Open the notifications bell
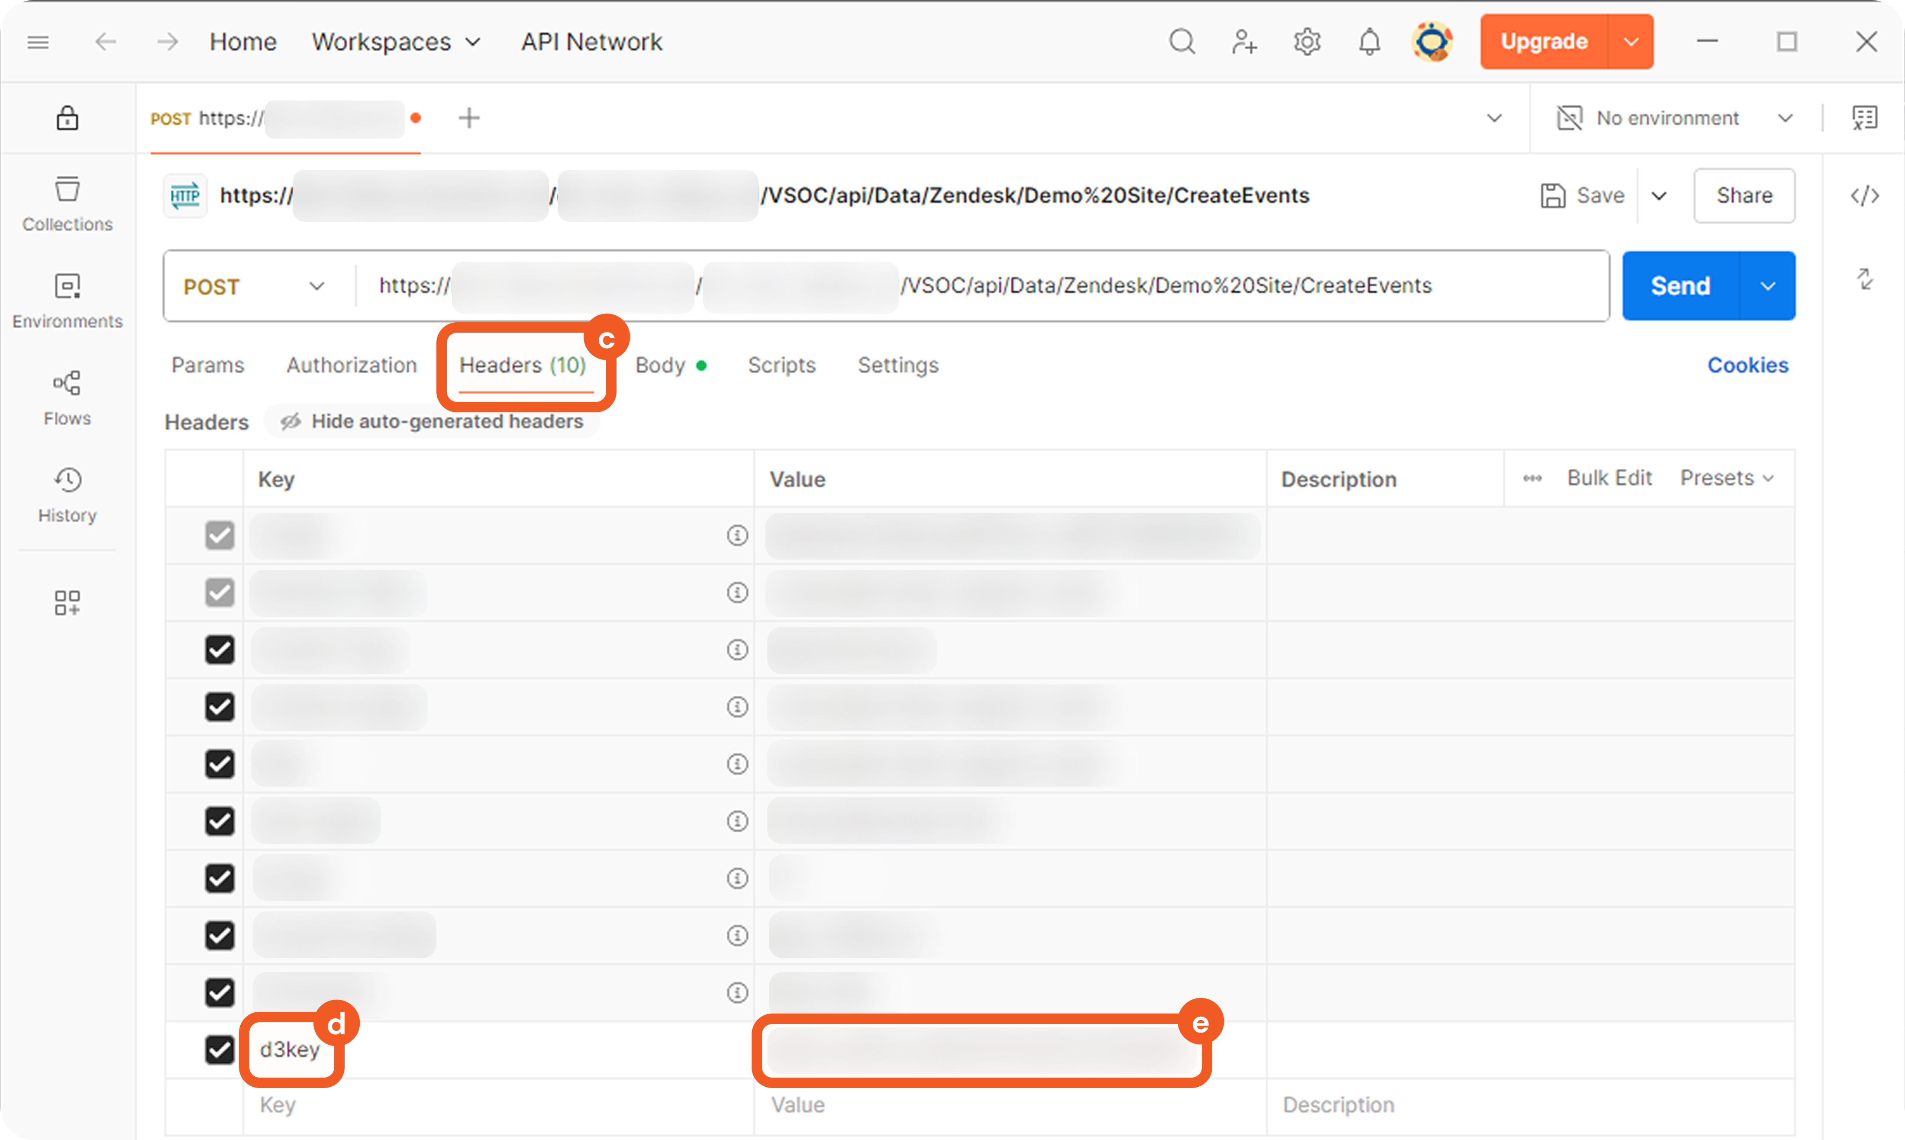 [1368, 42]
